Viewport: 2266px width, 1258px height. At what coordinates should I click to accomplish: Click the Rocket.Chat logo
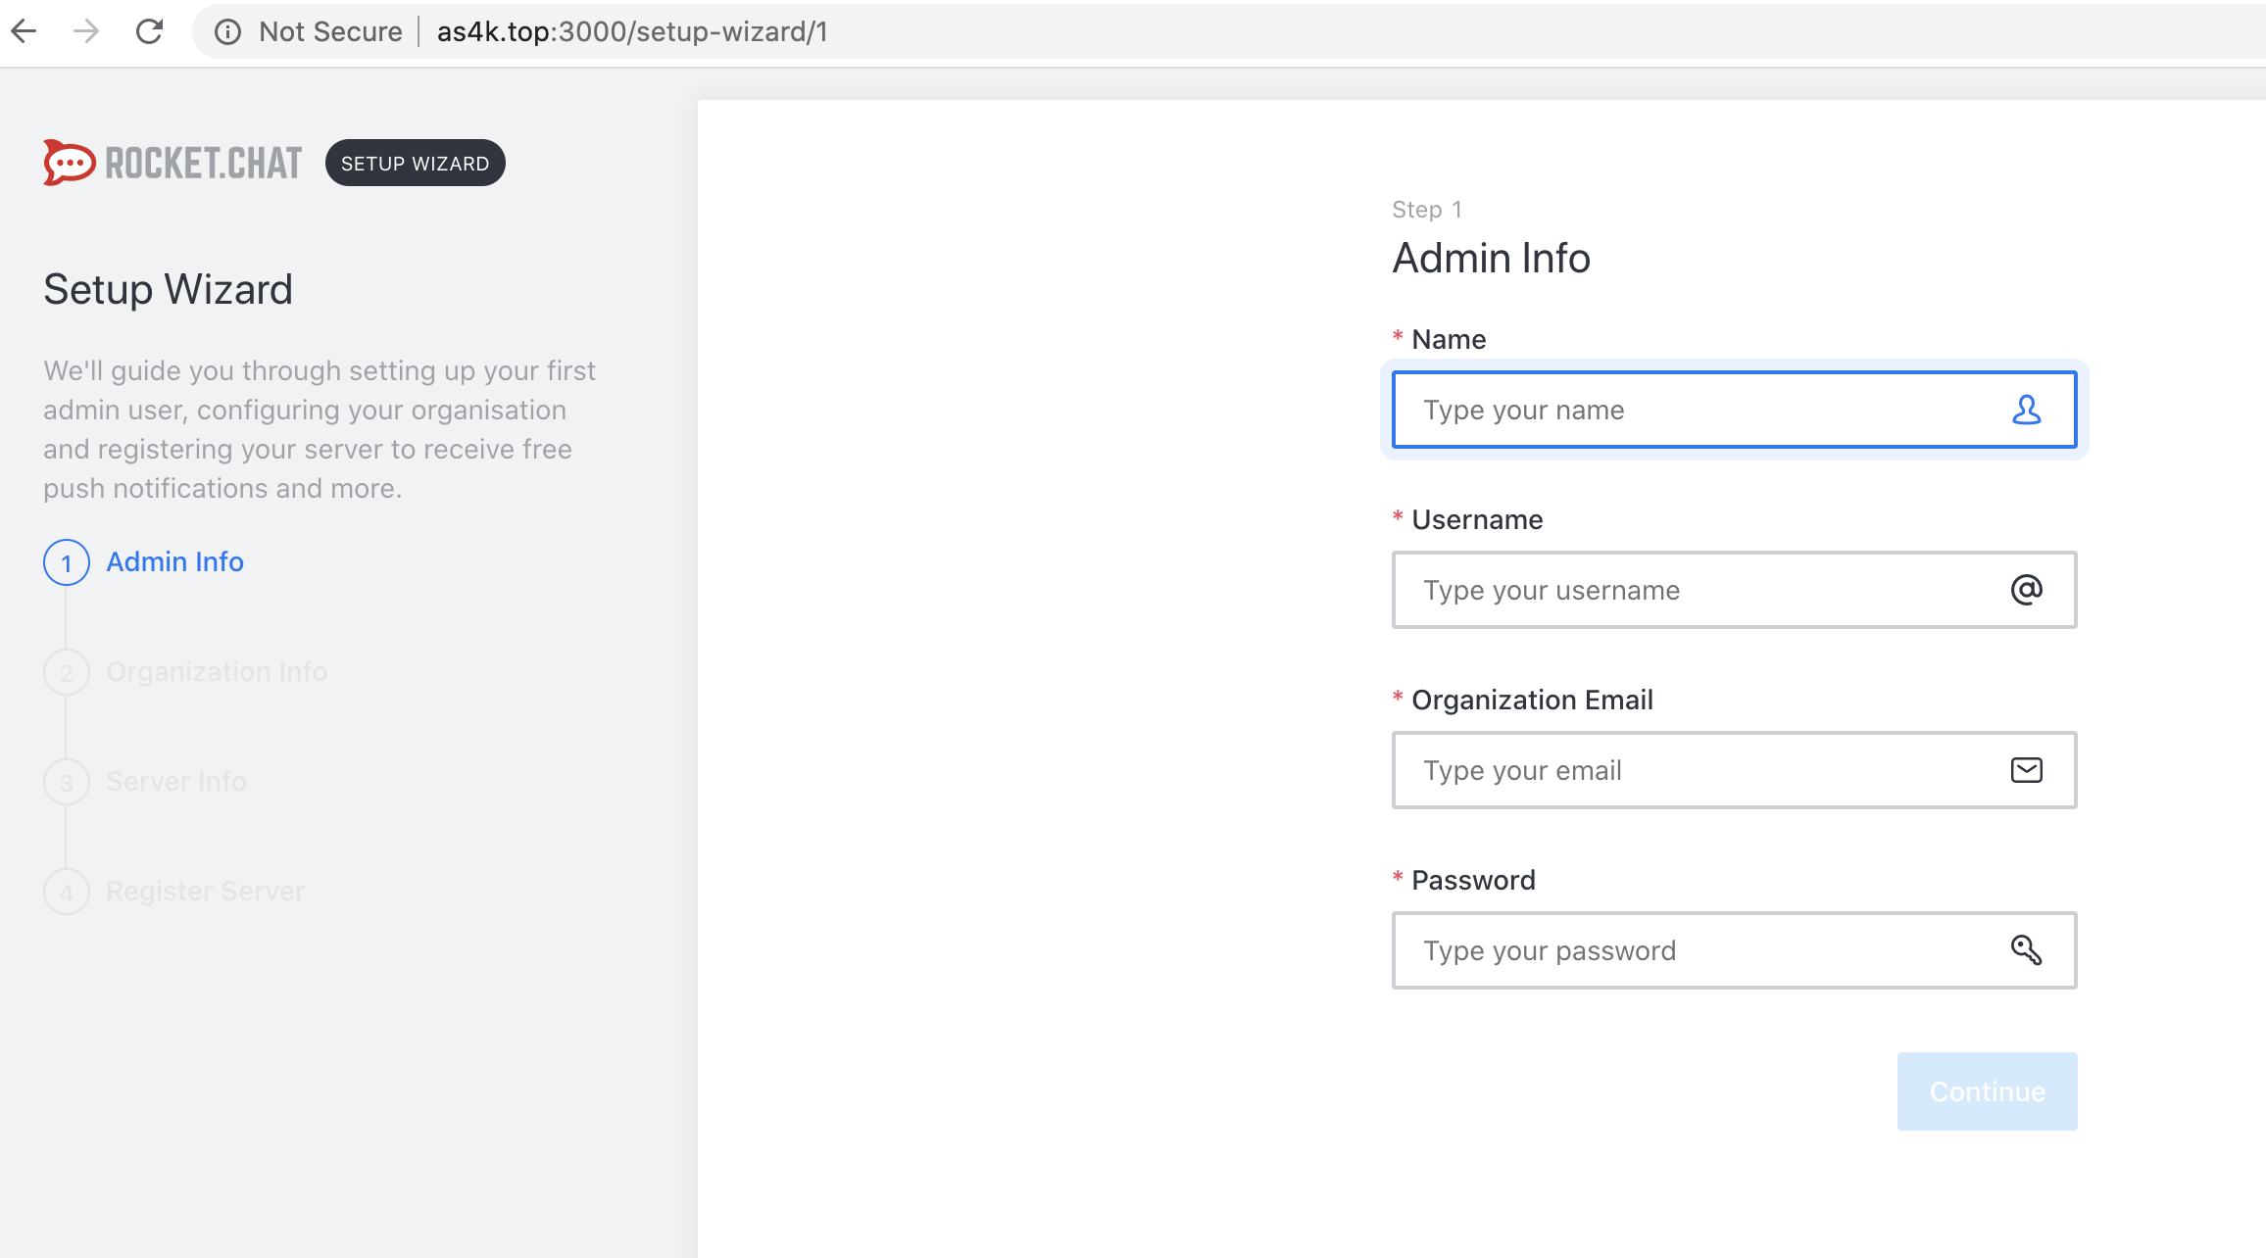point(172,163)
